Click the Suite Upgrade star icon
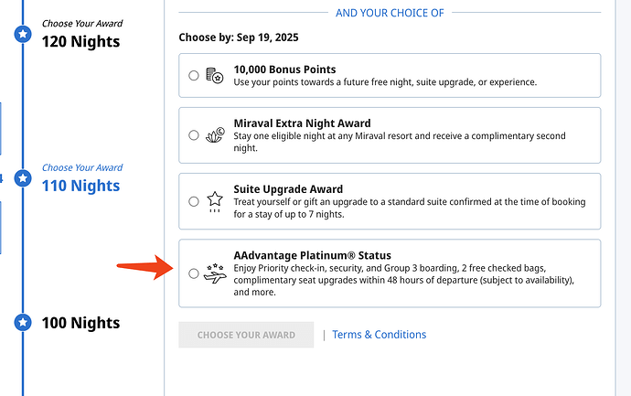The height and width of the screenshot is (396, 631). 215,200
